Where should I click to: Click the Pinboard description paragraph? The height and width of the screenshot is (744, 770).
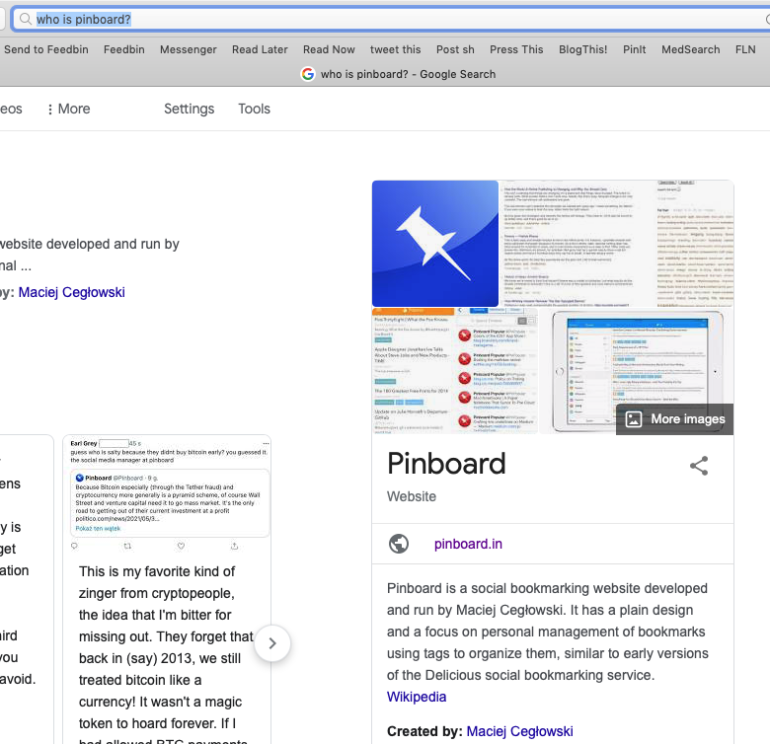(x=548, y=632)
